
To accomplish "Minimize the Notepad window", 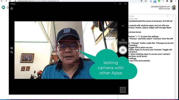I will [x=162, y=16].
